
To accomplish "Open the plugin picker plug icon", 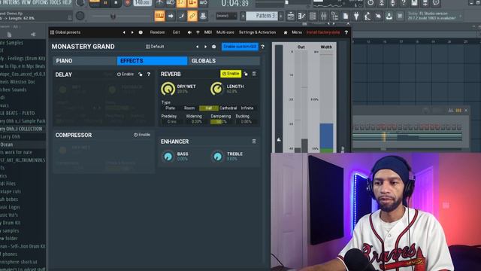I will 356,16.
